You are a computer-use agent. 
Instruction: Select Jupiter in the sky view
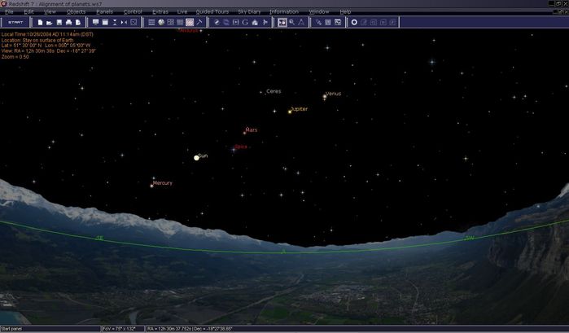(x=289, y=111)
